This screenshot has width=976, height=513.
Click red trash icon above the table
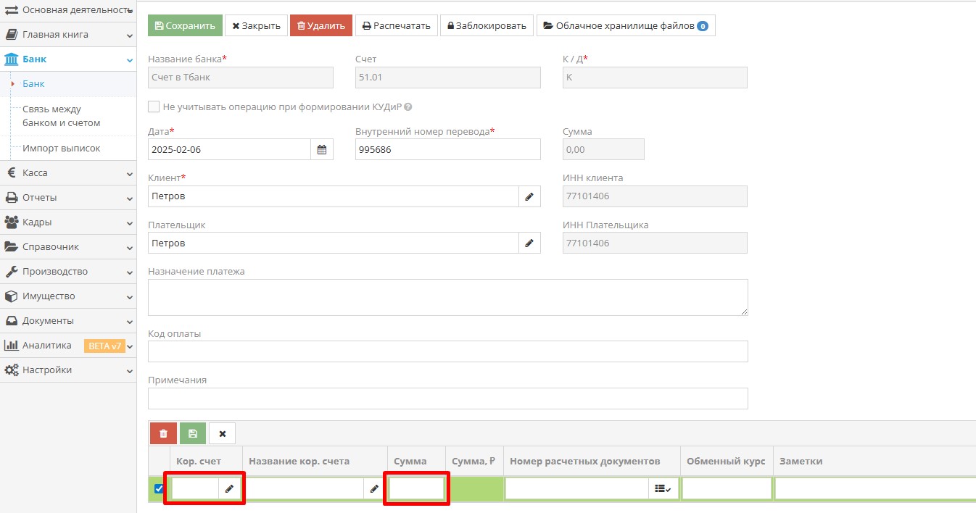[x=163, y=433]
